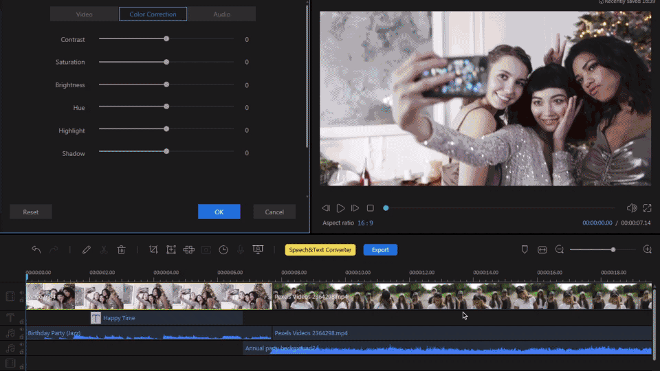Switch to the Audio tab
The image size is (660, 371).
tap(221, 14)
